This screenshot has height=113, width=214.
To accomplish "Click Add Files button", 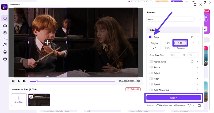I will 19,100.
